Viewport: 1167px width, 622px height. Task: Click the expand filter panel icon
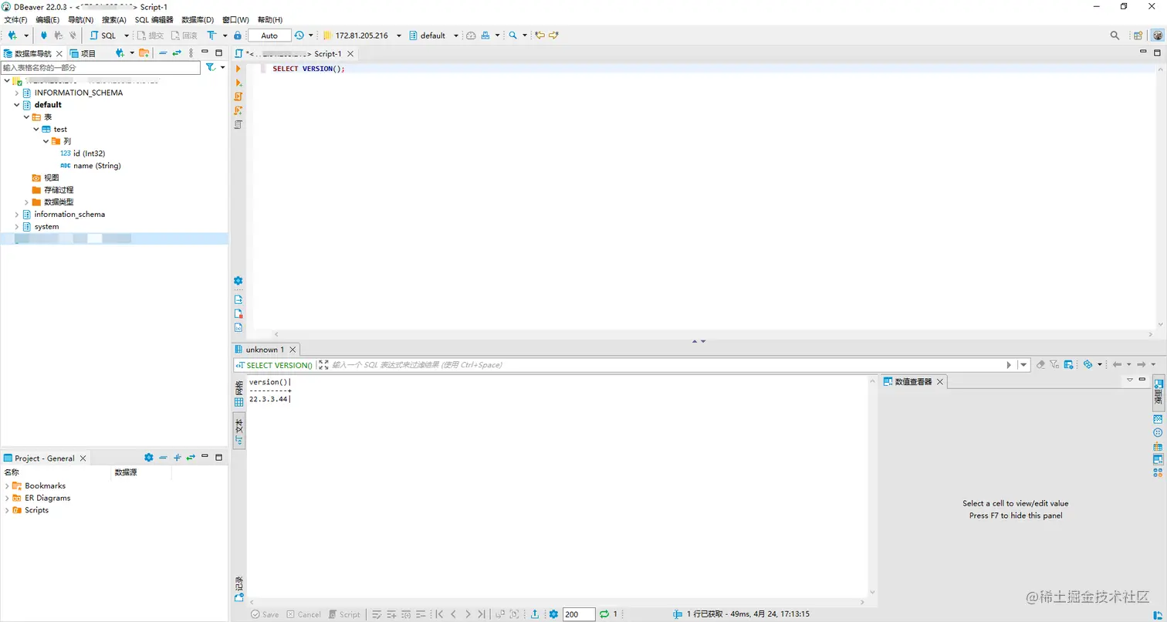click(323, 365)
